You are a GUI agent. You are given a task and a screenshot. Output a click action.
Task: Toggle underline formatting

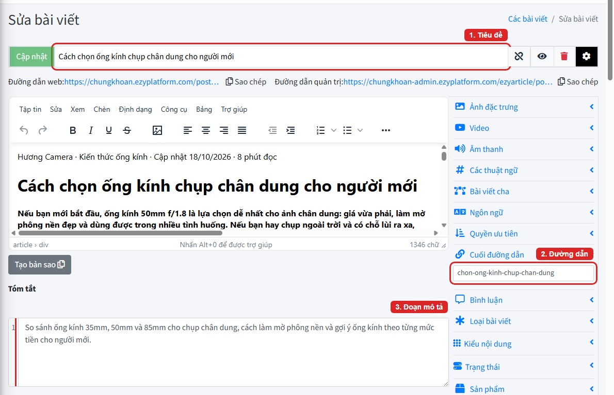click(109, 130)
